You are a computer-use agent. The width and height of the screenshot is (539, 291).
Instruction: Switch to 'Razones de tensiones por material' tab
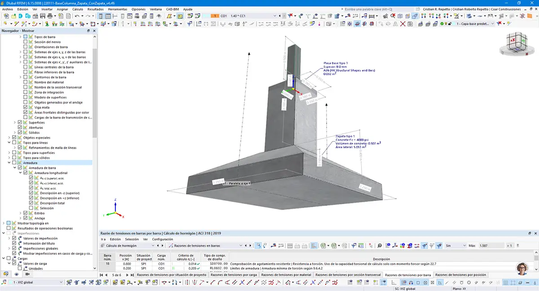pos(286,275)
